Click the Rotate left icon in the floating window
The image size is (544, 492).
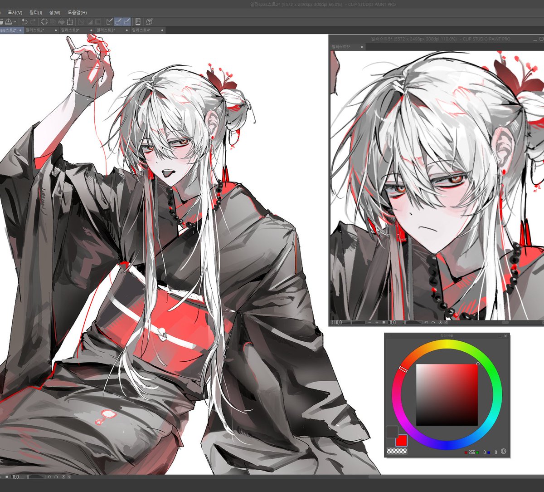tap(426, 322)
